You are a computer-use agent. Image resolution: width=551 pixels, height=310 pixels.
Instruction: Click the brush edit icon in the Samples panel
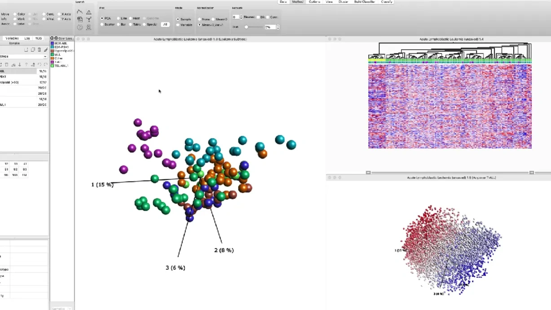[46, 49]
